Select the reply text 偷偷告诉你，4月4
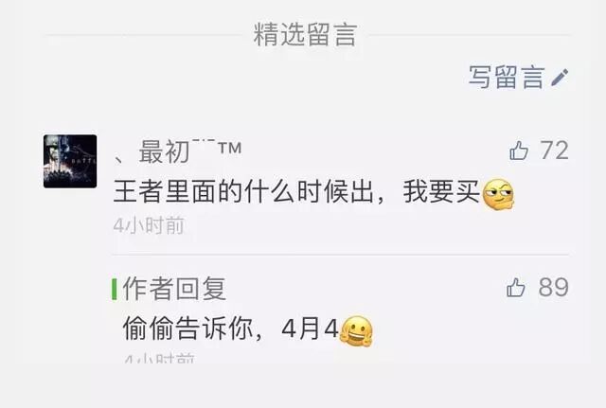 [x=231, y=328]
